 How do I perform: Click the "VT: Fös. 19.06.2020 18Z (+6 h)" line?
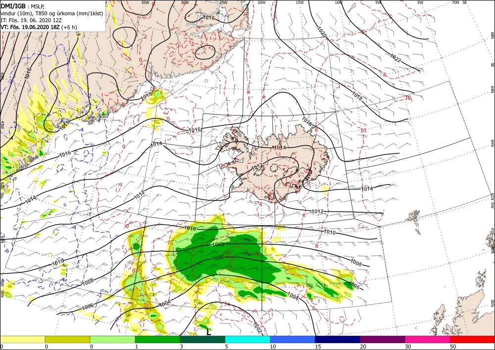point(39,27)
